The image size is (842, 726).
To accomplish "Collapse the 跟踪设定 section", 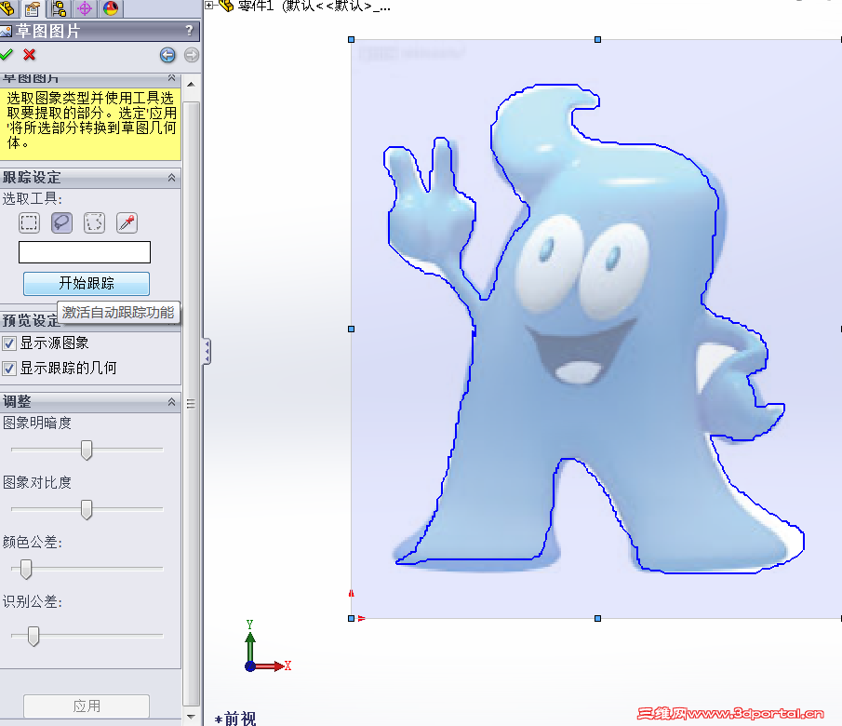I will coord(172,177).
